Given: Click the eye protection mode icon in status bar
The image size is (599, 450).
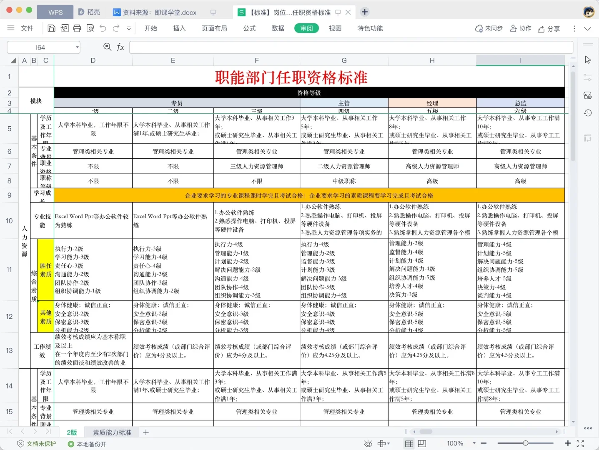Looking at the screenshot, I should [x=368, y=443].
